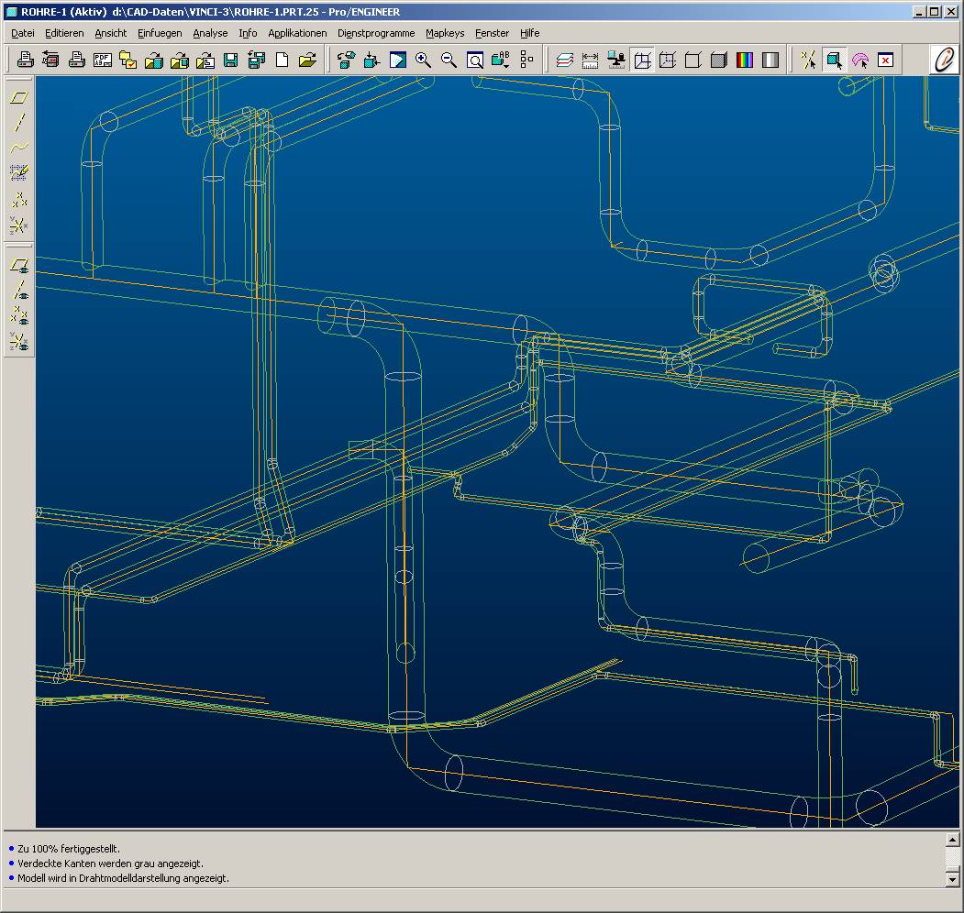Click message 'Modell wird in Drahtmodelldarstellung angezeigt.'
This screenshot has height=913, width=964.
click(x=123, y=878)
